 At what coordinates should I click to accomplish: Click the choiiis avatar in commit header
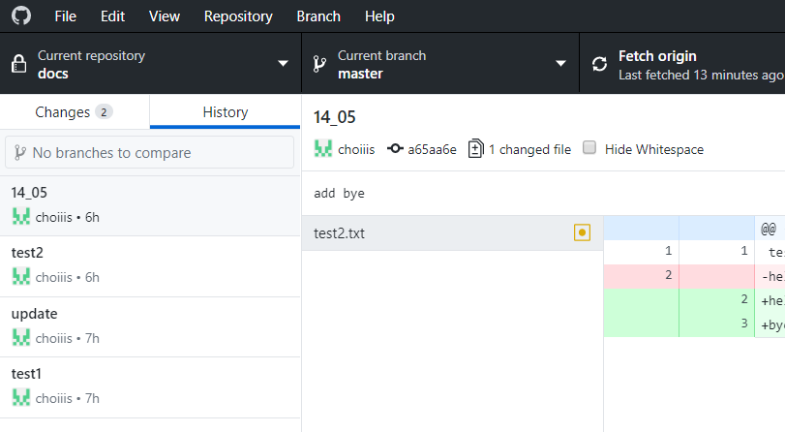point(323,149)
